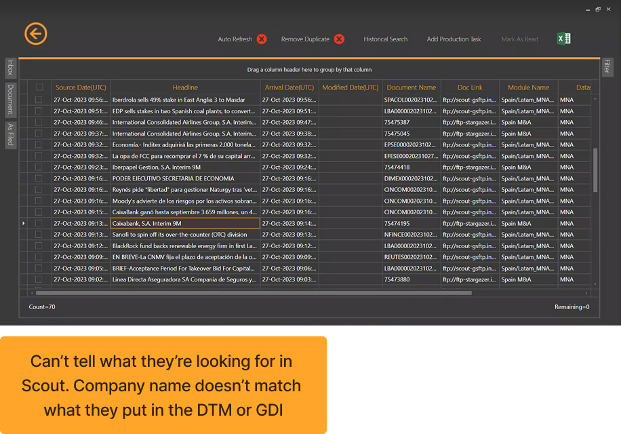The width and height of the screenshot is (621, 434).
Task: Click the back arrow navigation icon
Action: (x=35, y=33)
